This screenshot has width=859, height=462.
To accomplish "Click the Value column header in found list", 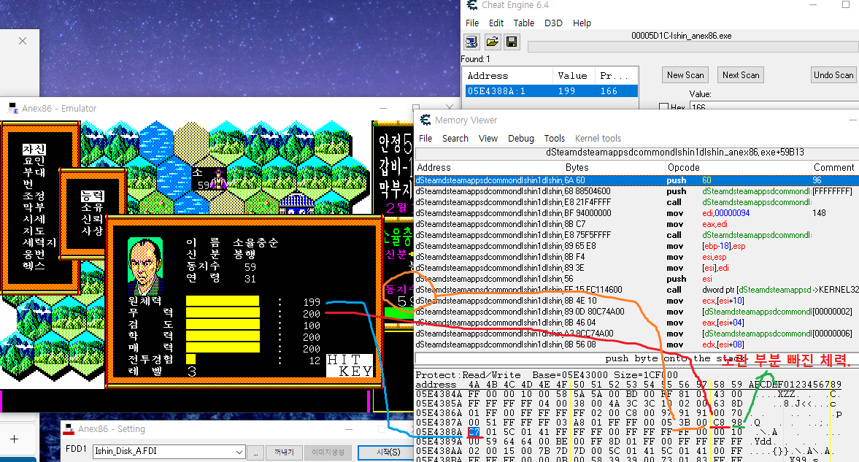I will 574,76.
